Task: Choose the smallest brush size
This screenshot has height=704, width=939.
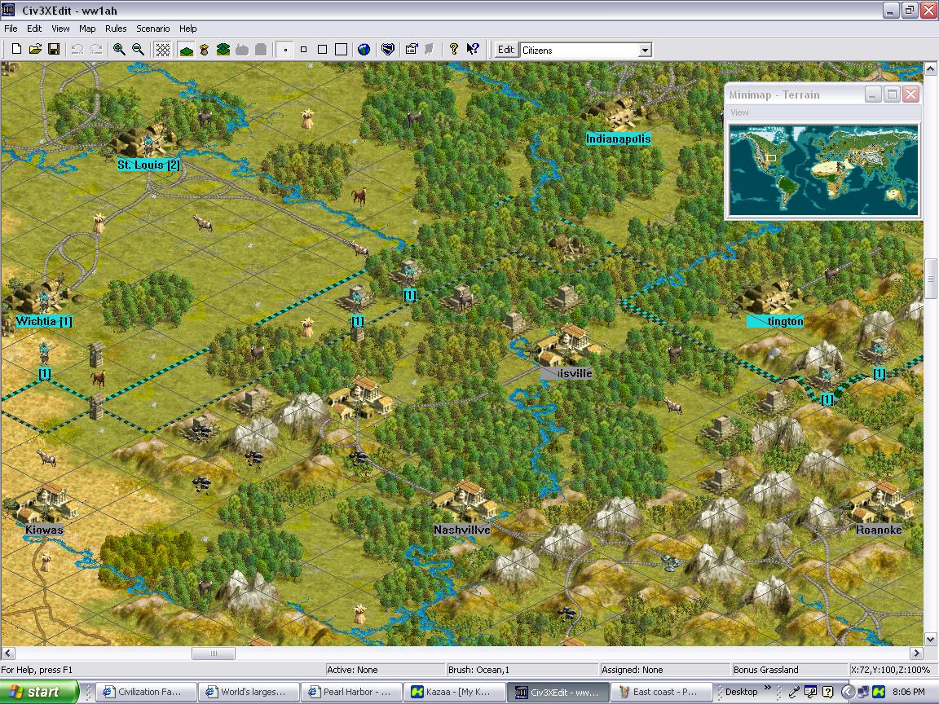Action: [x=285, y=50]
